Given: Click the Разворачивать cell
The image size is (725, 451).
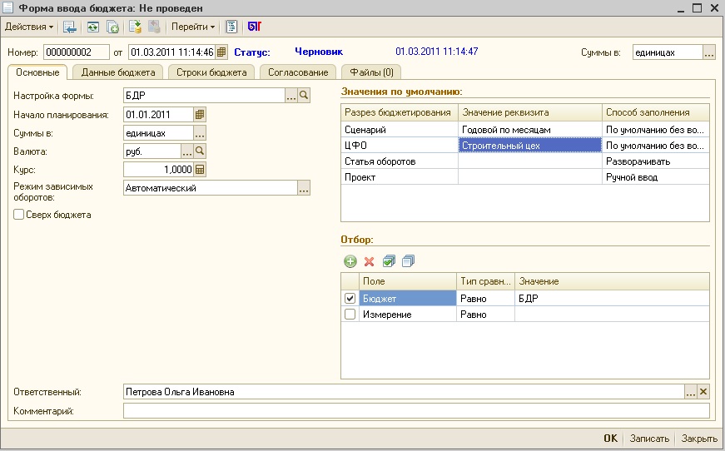Looking at the screenshot, I should pyautogui.click(x=656, y=161).
